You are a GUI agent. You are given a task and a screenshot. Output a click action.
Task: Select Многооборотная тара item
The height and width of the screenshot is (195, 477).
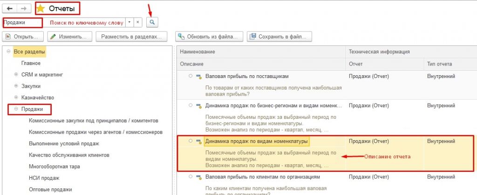54,167
